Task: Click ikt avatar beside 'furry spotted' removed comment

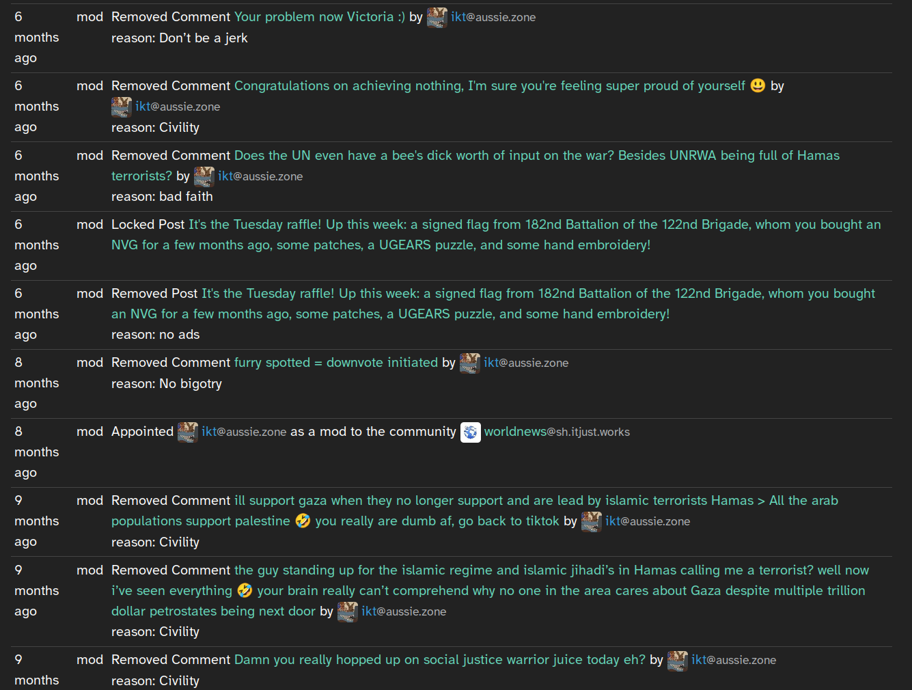Action: (x=470, y=363)
